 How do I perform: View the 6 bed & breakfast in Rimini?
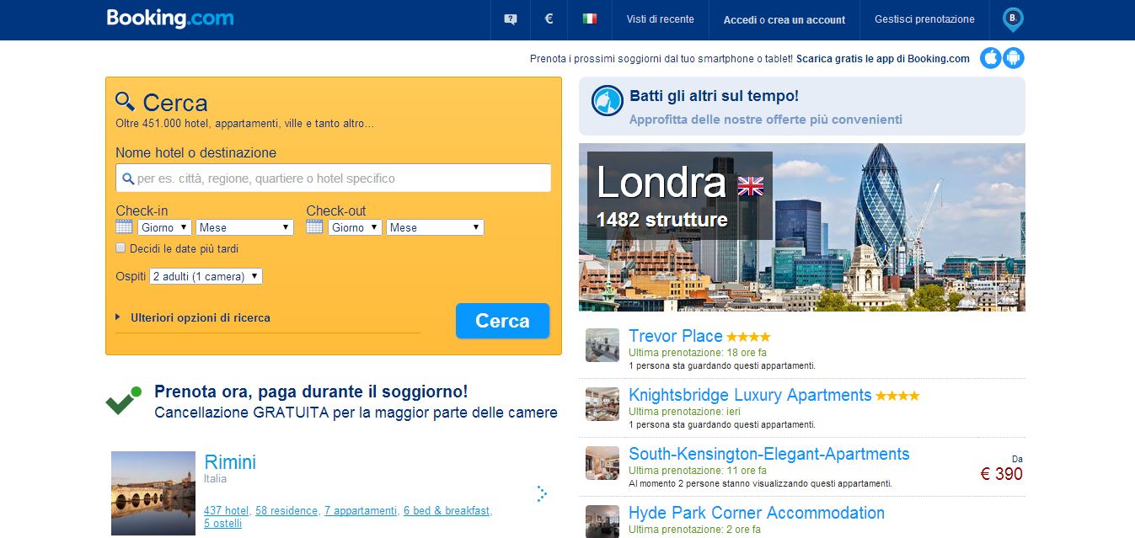pyautogui.click(x=447, y=511)
